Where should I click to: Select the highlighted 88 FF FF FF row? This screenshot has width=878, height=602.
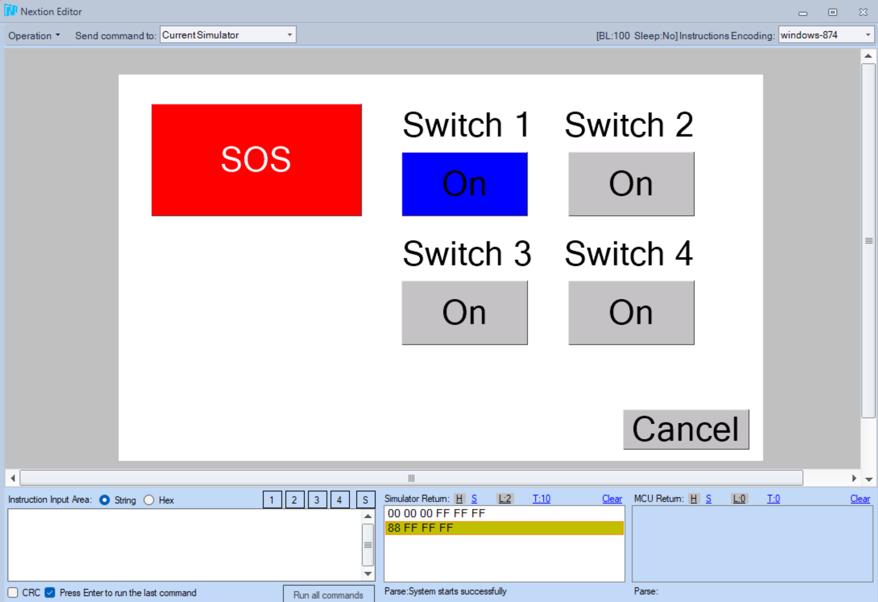(x=504, y=528)
